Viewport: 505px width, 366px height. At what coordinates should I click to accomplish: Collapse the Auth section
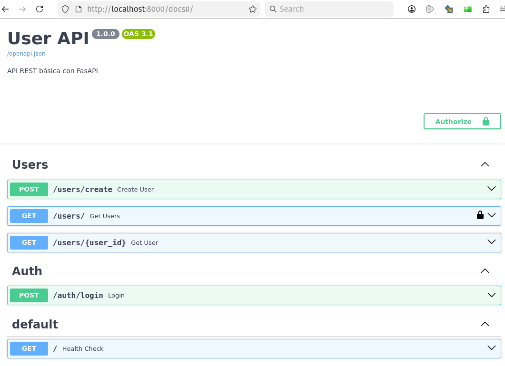tap(485, 271)
